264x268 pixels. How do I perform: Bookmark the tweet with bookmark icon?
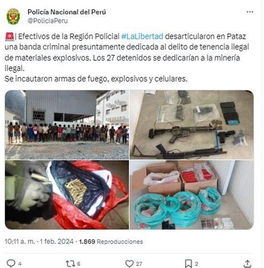pos(188,264)
